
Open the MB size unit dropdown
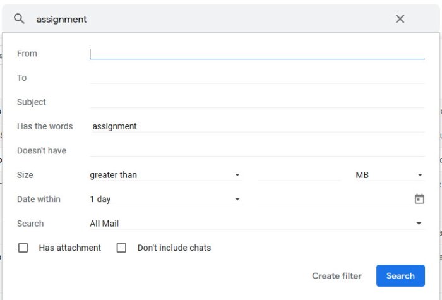pos(390,175)
